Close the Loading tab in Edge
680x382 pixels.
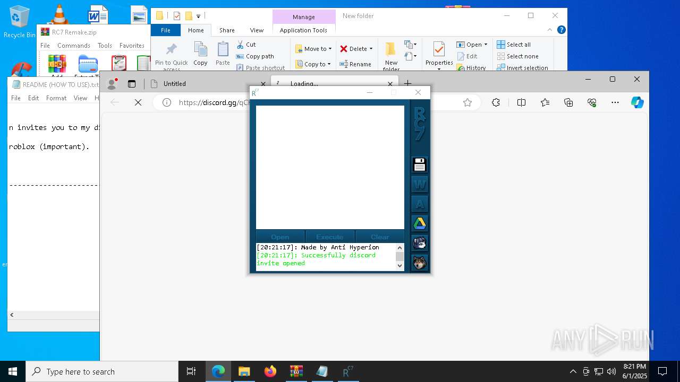pos(390,84)
